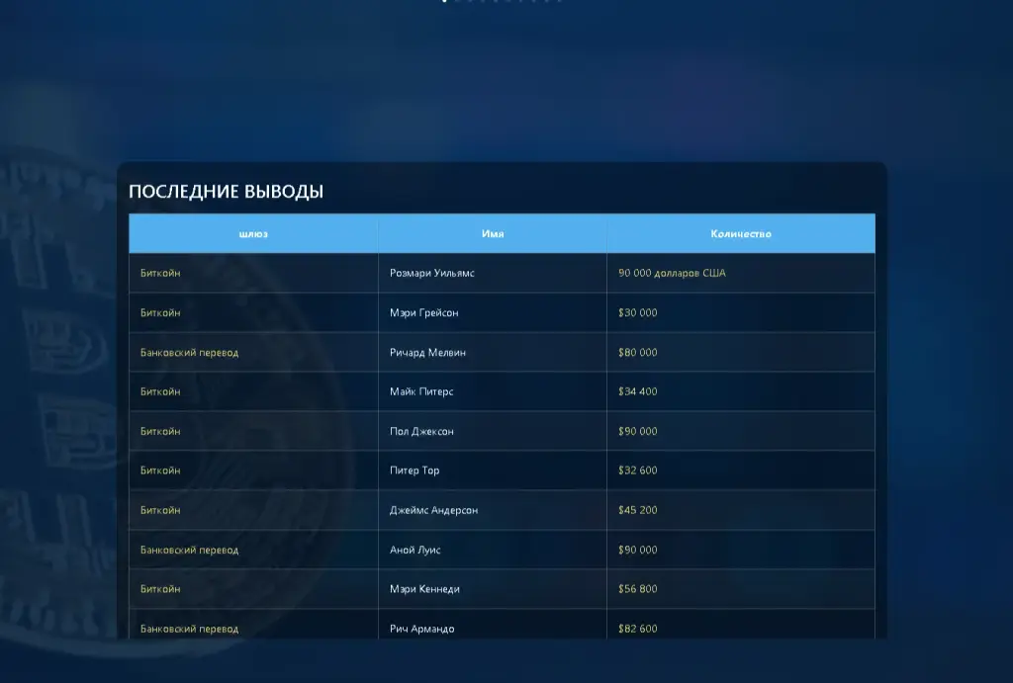Select the "Количество" column header

click(741, 233)
